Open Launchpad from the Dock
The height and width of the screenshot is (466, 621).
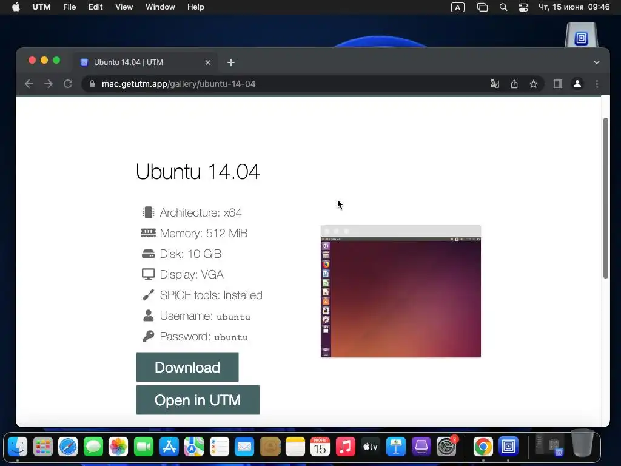pos(43,447)
